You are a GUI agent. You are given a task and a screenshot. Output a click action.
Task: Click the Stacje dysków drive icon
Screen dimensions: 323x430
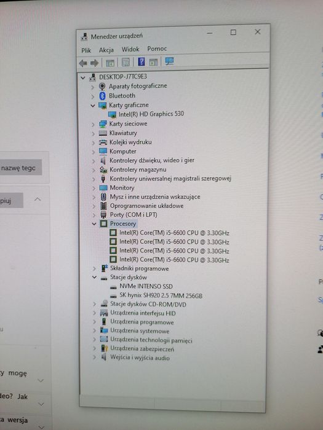[x=104, y=278]
